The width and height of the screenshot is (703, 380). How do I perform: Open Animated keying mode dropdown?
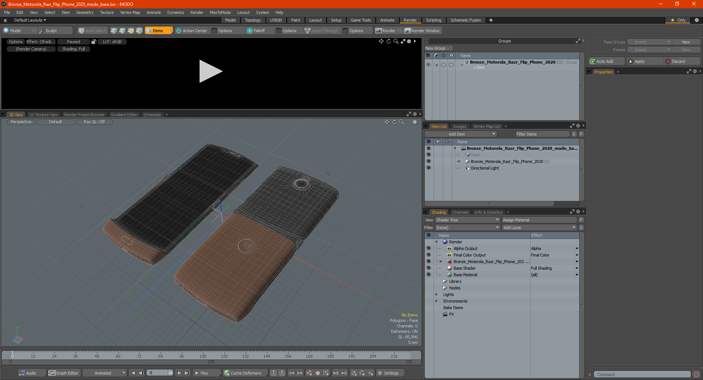[x=104, y=373]
